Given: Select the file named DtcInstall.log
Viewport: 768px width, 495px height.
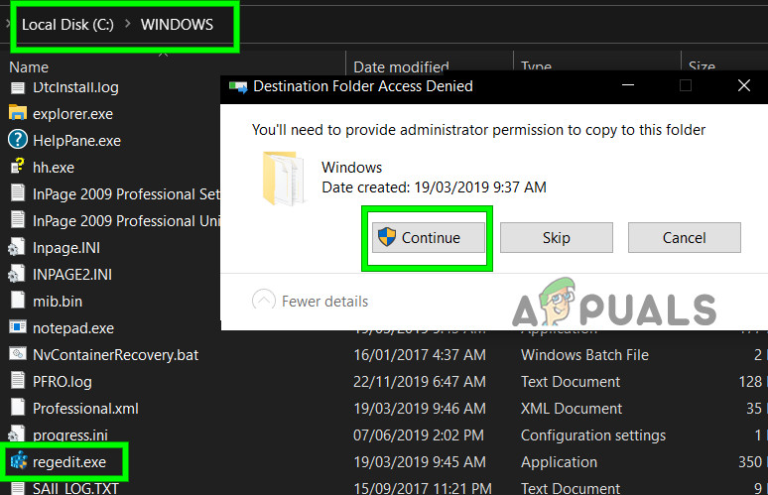Looking at the screenshot, I should tap(75, 87).
